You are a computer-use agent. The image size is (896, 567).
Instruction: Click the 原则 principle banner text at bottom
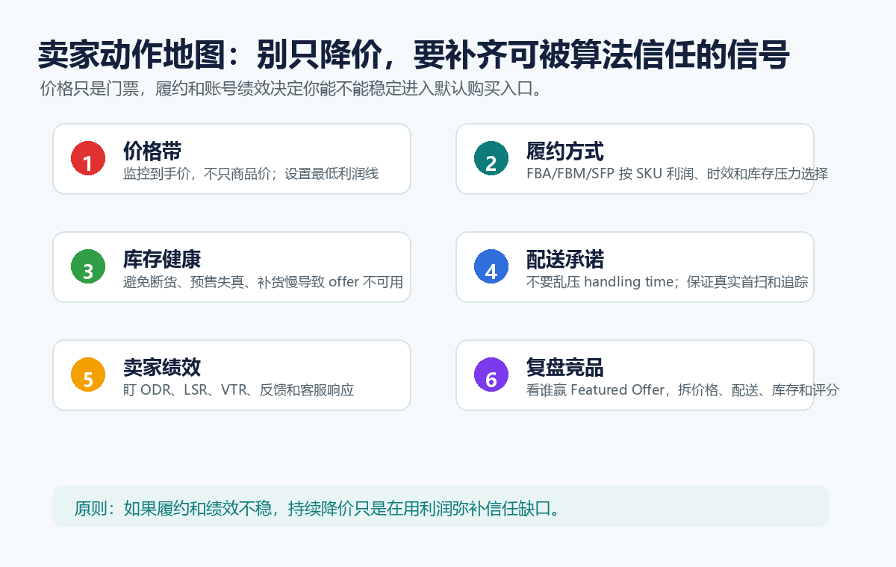pos(317,509)
